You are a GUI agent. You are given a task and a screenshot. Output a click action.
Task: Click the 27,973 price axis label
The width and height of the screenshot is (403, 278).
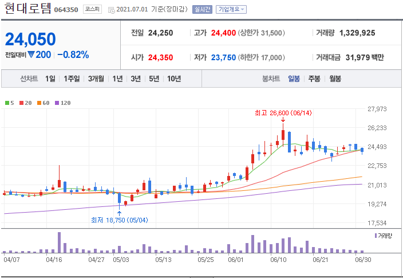[x=377, y=109]
